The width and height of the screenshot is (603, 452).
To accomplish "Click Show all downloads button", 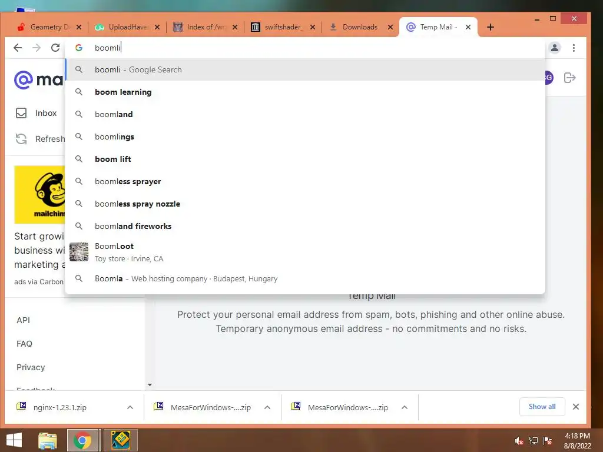I will [x=542, y=407].
